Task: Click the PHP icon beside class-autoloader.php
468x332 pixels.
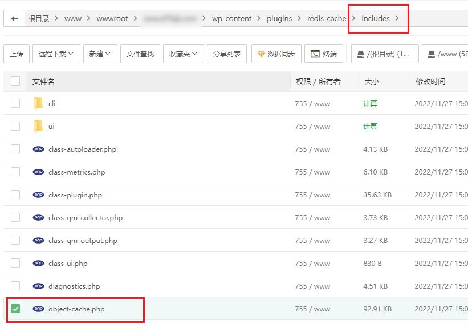Action: 38,149
